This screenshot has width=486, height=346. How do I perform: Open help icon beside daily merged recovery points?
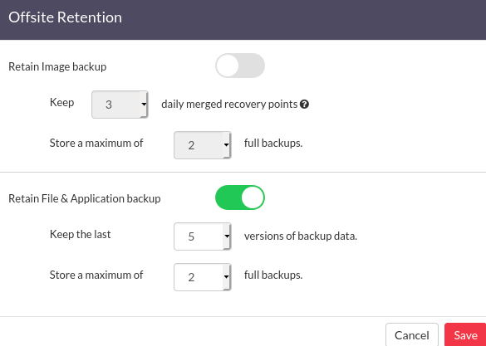click(x=304, y=105)
